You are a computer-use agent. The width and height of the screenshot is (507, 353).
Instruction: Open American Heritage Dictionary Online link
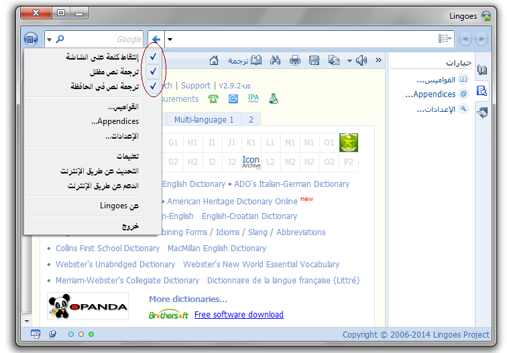(x=232, y=201)
